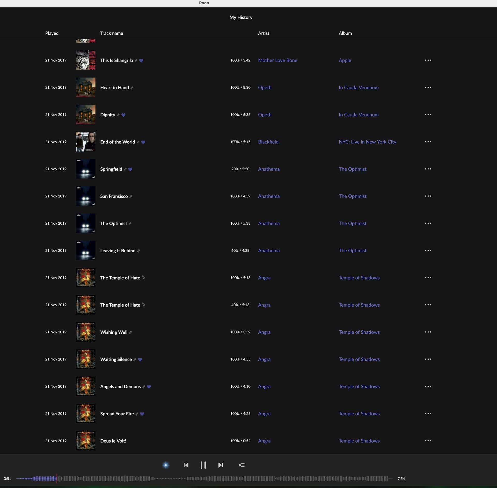Viewport: 497px width, 488px height.
Task: Open Opeth artist link in Heart in Hand row
Action: [x=265, y=87]
